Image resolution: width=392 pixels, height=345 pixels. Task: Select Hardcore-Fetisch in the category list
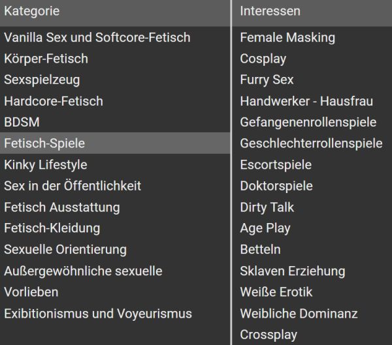click(x=54, y=101)
